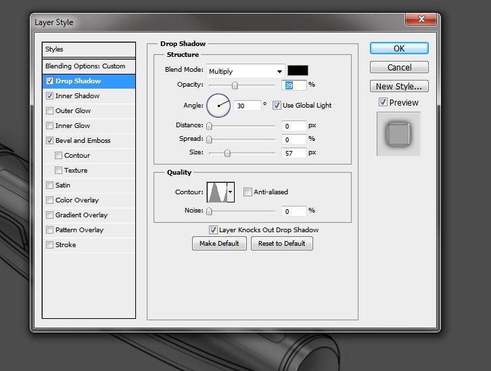Open the Blend Mode dropdown
Viewport: 491px width, 371px height.
point(245,71)
